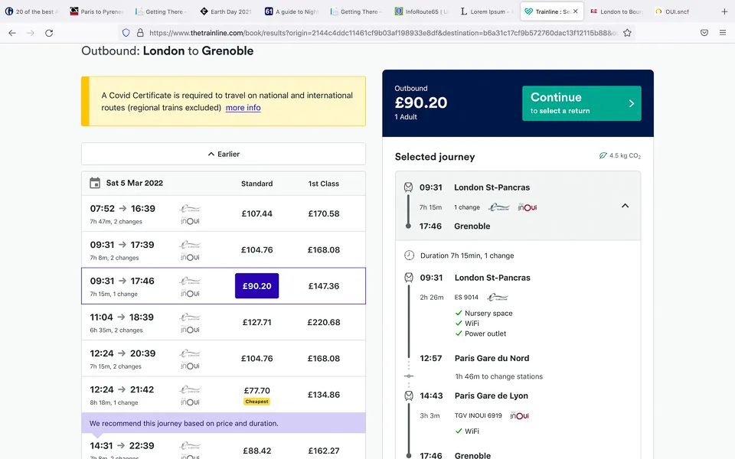Choose £147.36 1st Class fare
The image size is (735, 459).
[323, 285]
